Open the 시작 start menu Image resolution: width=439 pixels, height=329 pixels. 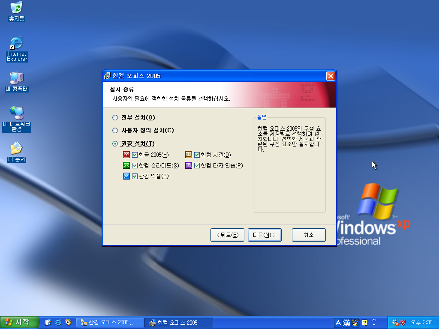point(19,323)
